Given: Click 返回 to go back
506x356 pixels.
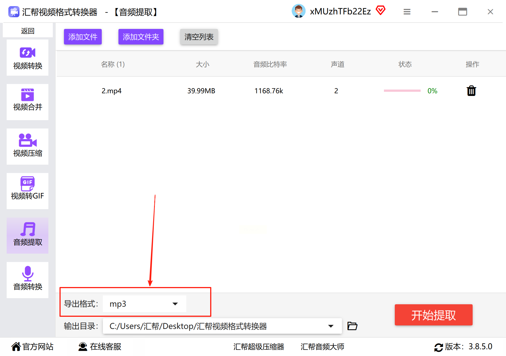Looking at the screenshot, I should [28, 31].
